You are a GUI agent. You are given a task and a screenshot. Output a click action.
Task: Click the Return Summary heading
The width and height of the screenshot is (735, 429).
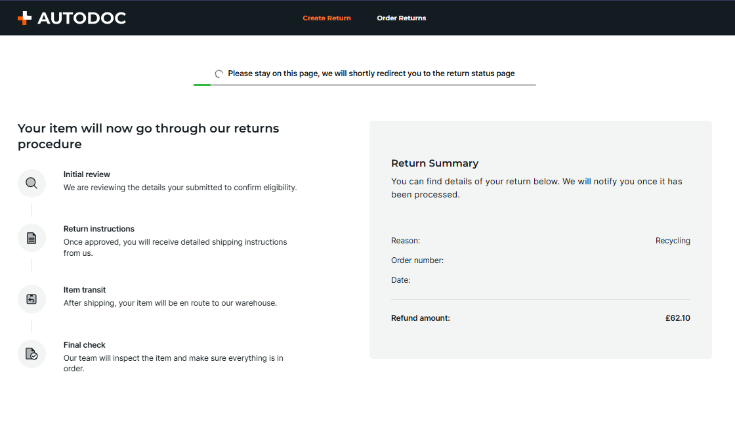coord(434,163)
